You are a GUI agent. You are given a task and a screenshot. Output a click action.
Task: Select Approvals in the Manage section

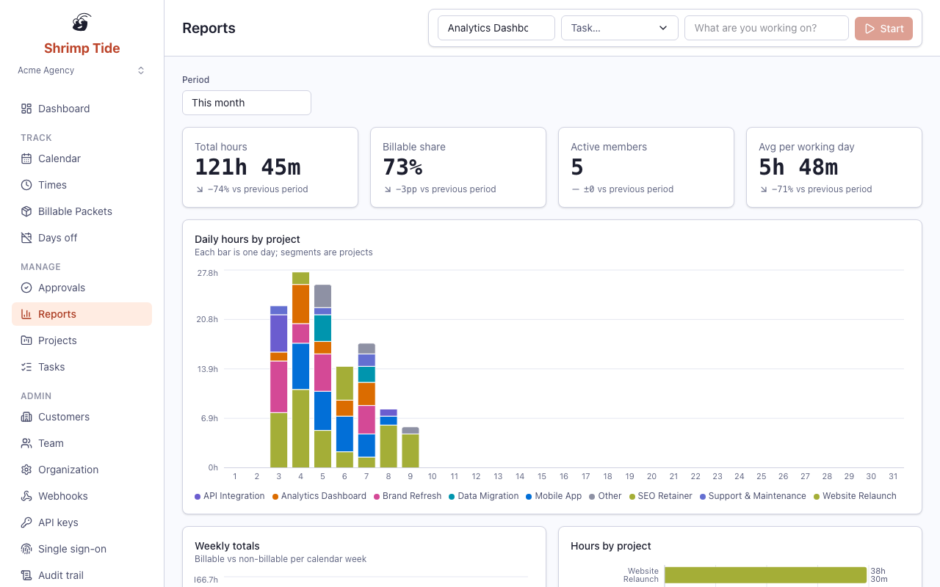82,288
